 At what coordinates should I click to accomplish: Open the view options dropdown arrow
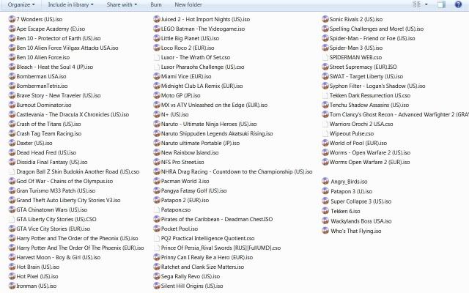426,4
